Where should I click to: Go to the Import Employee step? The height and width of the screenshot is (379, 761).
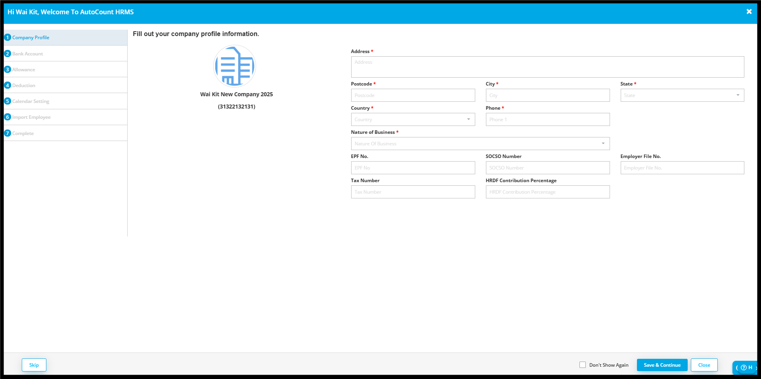point(65,117)
